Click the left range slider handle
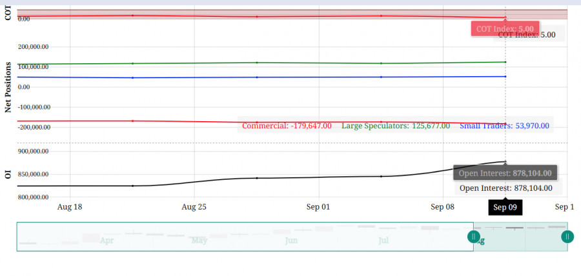The height and width of the screenshot is (276, 581). [474, 237]
